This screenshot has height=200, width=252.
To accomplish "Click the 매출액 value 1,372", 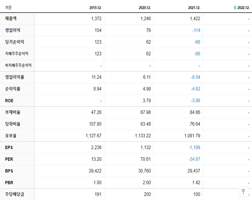I will click(x=96, y=18).
